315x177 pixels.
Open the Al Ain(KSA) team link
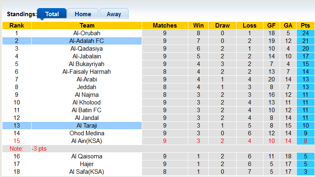click(x=86, y=141)
